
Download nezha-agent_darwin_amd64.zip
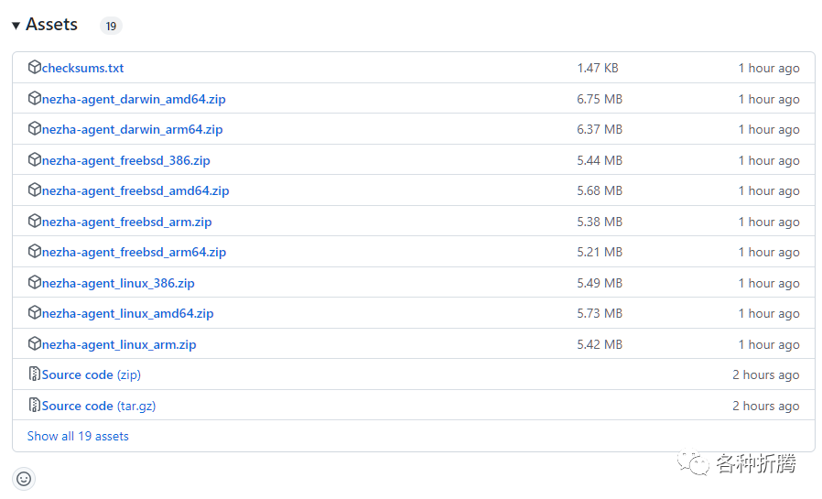click(134, 99)
